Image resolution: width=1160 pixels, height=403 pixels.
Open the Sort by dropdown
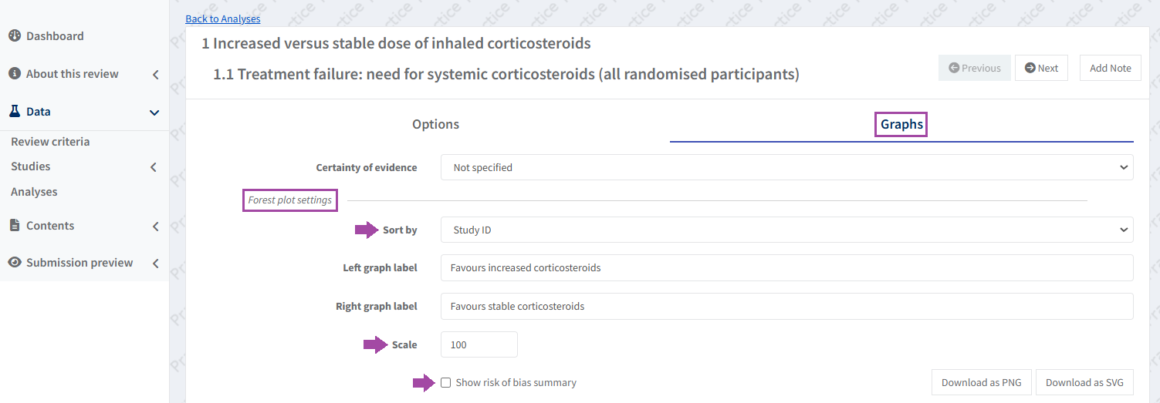[786, 230]
